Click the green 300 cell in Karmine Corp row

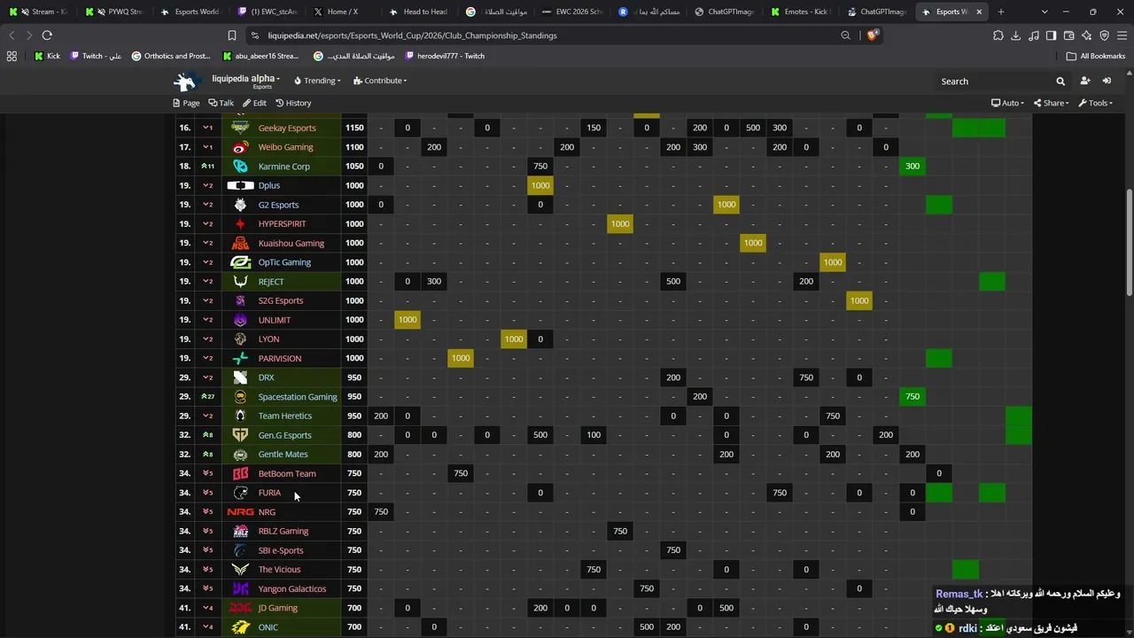click(x=913, y=167)
